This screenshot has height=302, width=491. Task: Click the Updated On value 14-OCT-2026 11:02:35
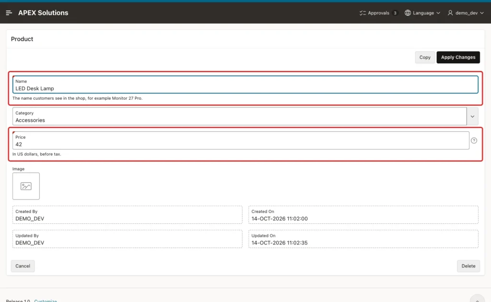(x=280, y=243)
